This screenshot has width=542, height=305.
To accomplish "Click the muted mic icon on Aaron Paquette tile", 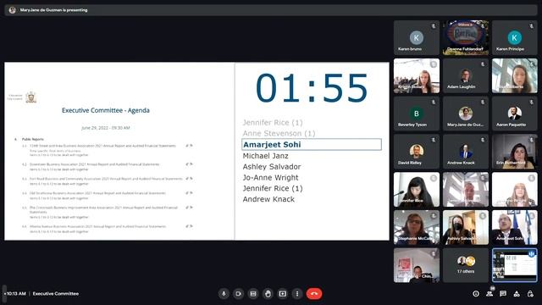I will click(x=532, y=102).
